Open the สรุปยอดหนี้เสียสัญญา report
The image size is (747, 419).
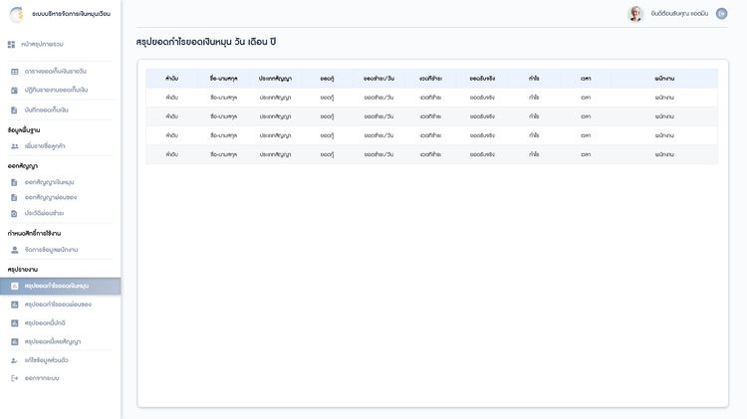52,341
